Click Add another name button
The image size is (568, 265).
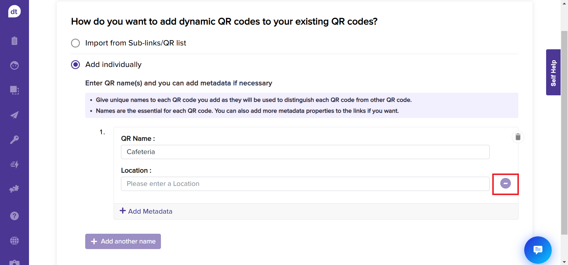point(123,241)
